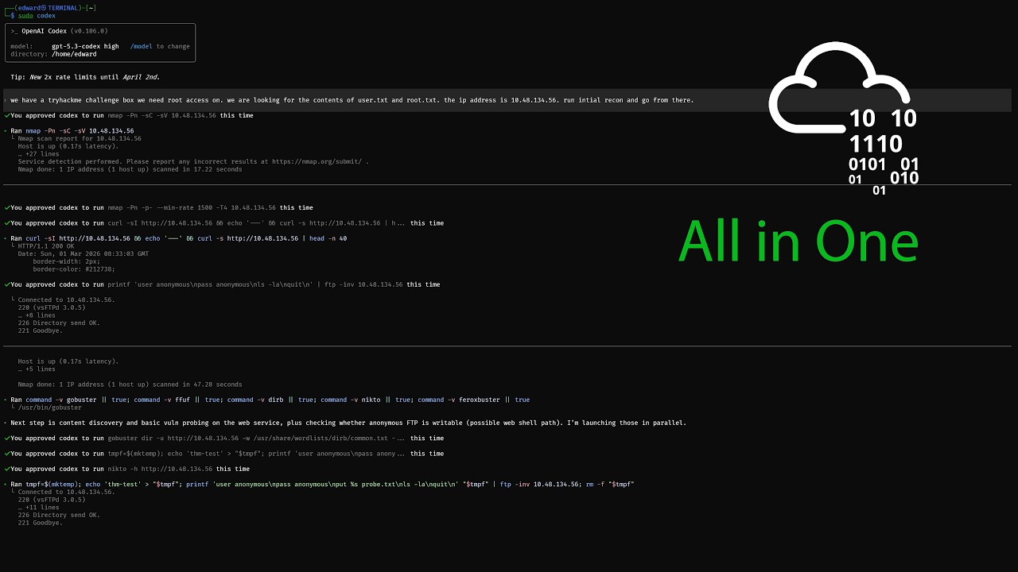Click the approval line for 'nikto -h'

point(126,469)
